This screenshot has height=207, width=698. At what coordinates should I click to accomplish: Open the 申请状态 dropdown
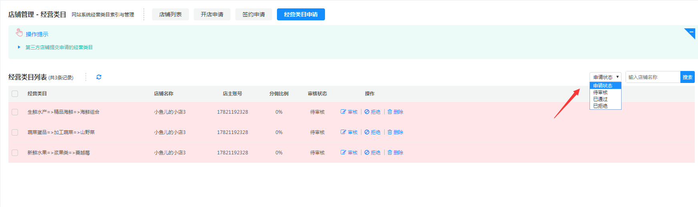(605, 77)
